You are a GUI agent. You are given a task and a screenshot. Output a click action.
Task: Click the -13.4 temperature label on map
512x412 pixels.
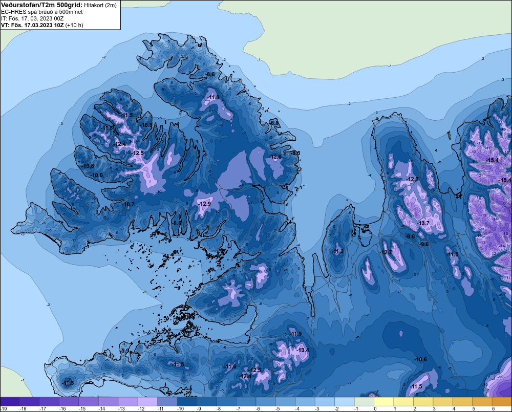(303, 350)
